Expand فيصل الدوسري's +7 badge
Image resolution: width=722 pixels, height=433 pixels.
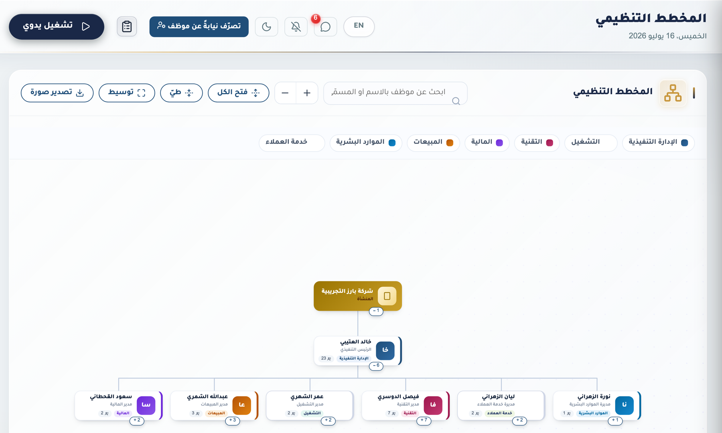[x=424, y=421]
